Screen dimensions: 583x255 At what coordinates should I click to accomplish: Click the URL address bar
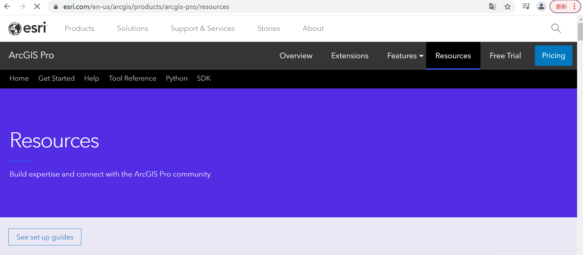click(249, 7)
